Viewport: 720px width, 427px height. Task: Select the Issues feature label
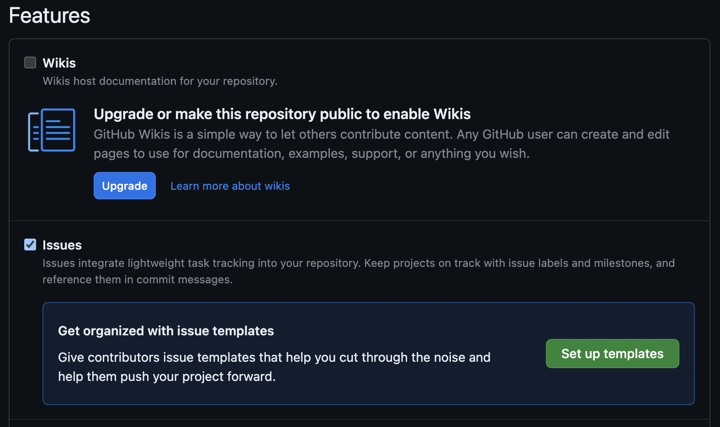[62, 245]
